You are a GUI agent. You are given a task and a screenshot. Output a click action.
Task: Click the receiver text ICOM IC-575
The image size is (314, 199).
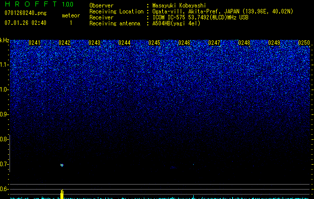[169, 17]
